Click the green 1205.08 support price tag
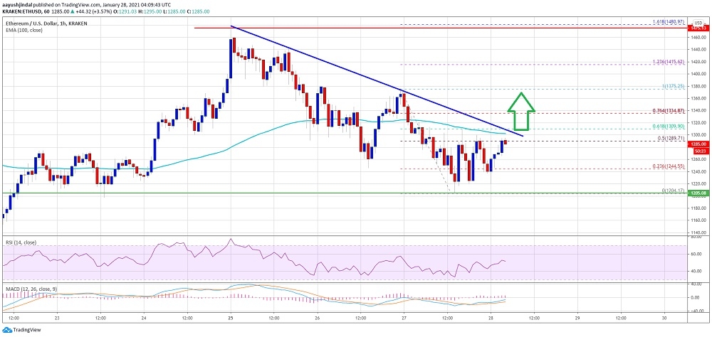 [x=697, y=193]
